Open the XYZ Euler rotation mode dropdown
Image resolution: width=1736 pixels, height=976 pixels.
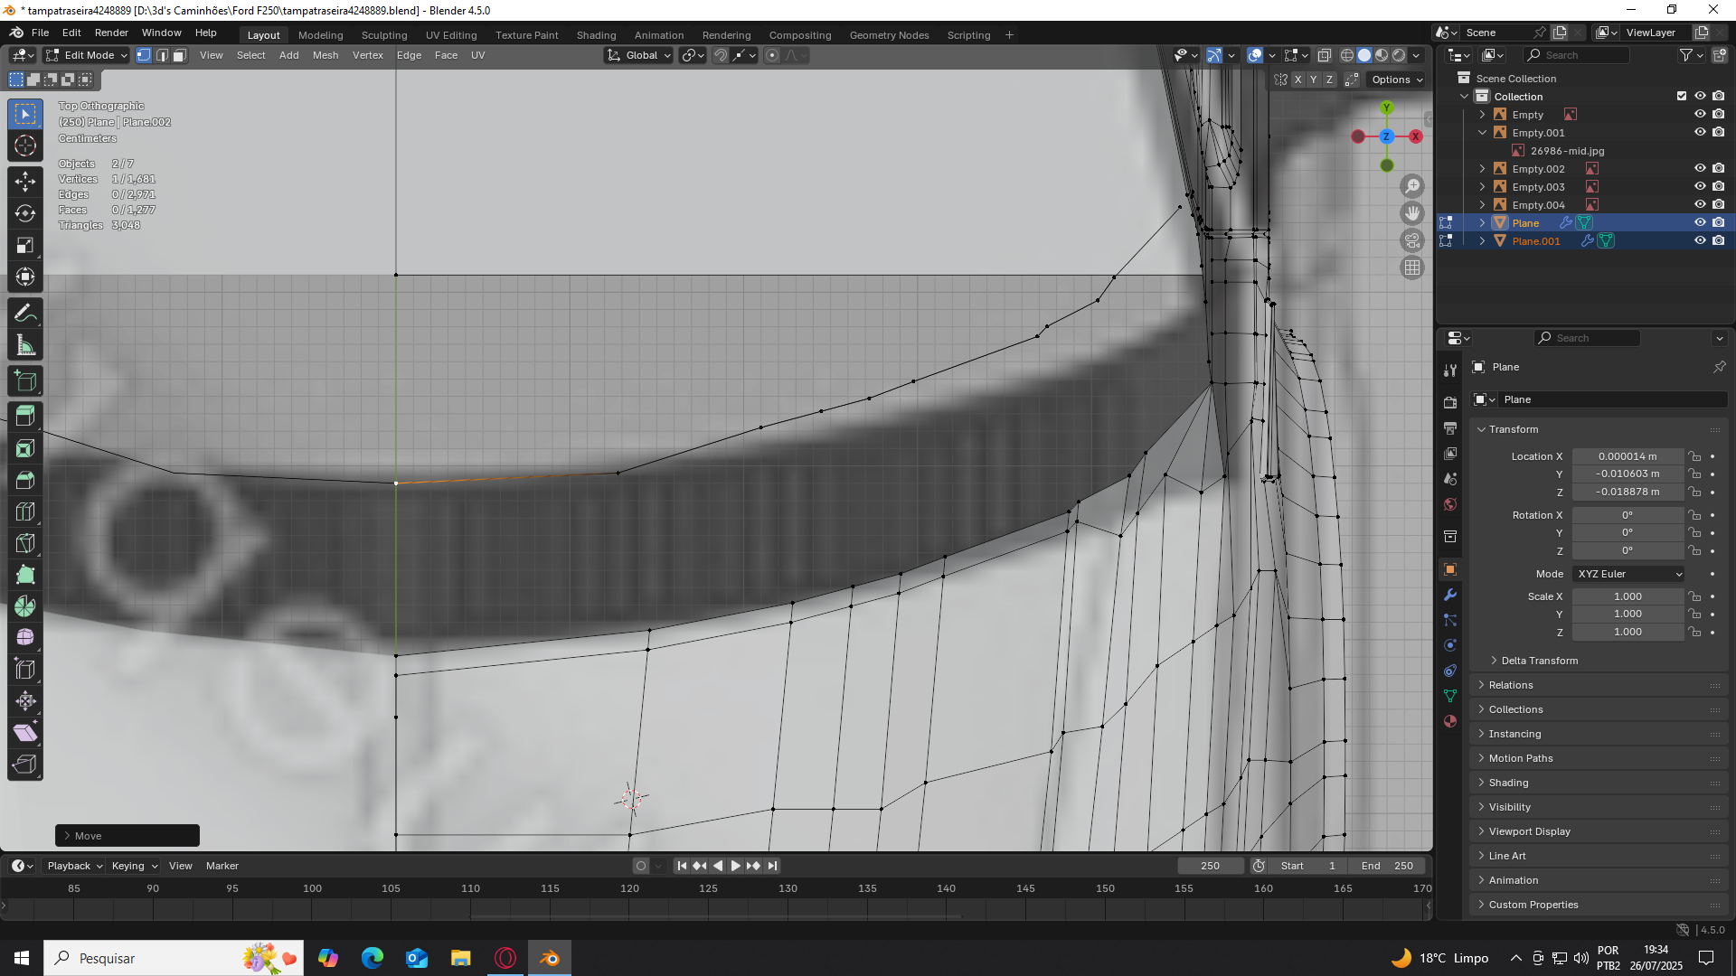1629,574
